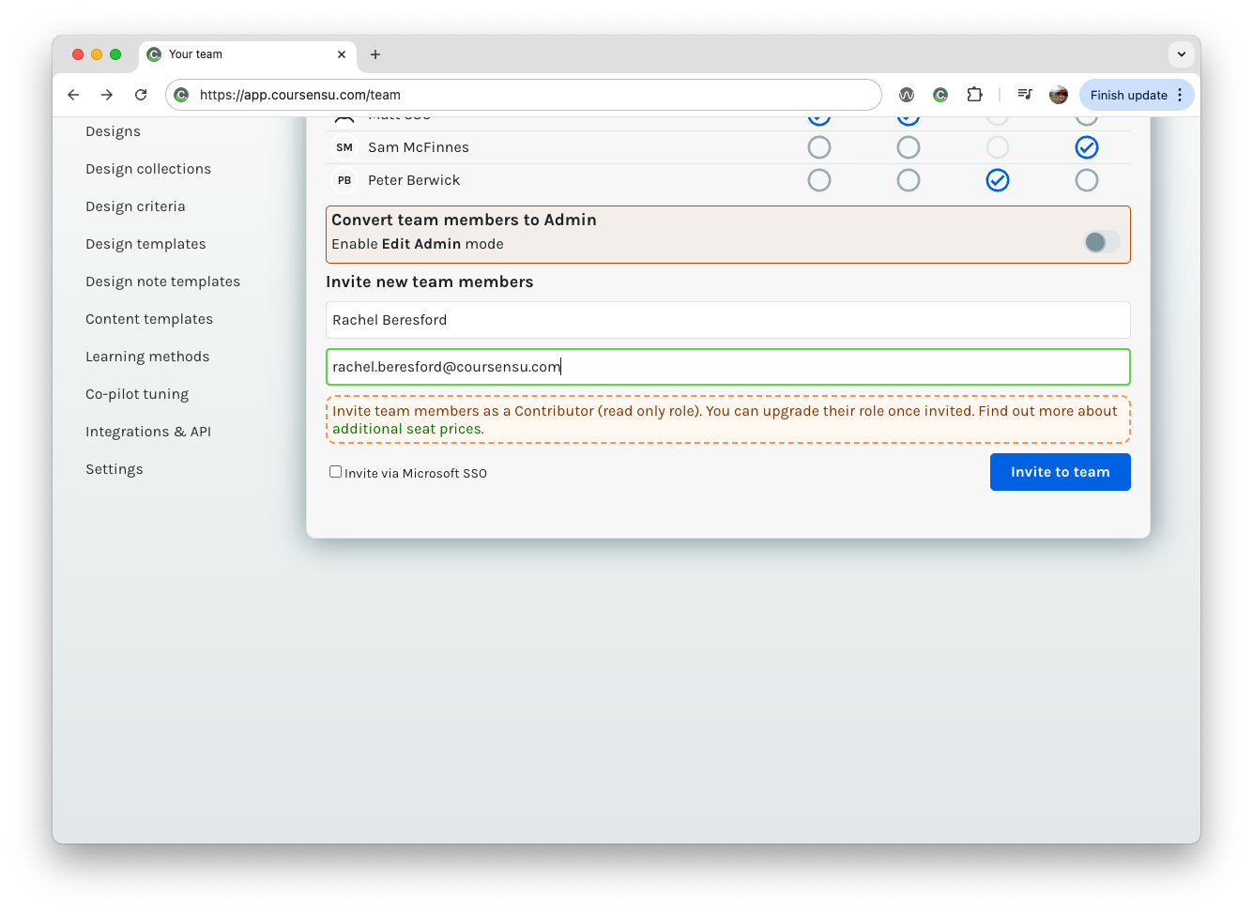Go forward in browser history
Viewport: 1253px width, 913px height.
click(x=107, y=95)
